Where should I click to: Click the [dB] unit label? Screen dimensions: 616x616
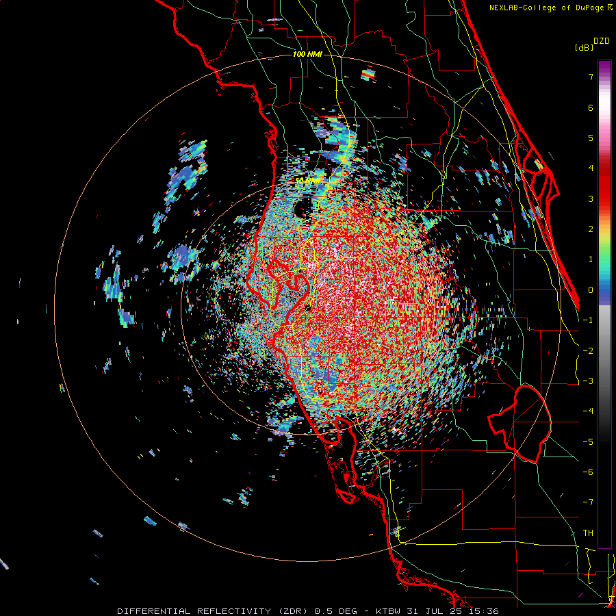584,47
